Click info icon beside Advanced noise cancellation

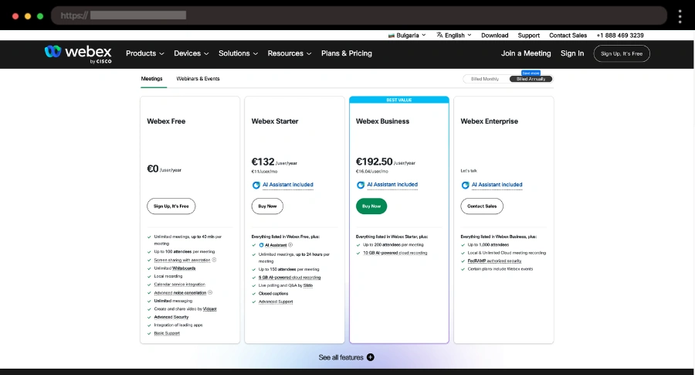point(210,292)
